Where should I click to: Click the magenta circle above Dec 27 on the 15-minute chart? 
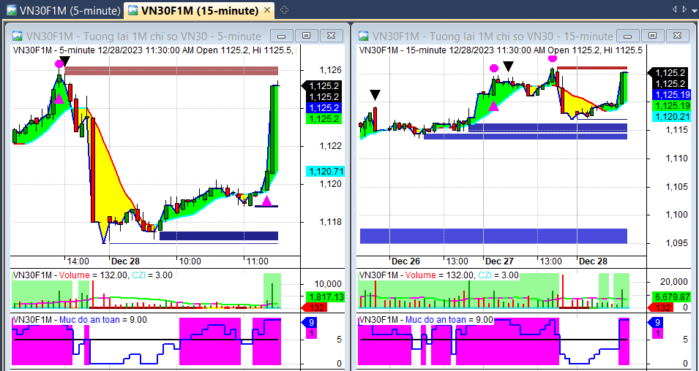pos(494,68)
